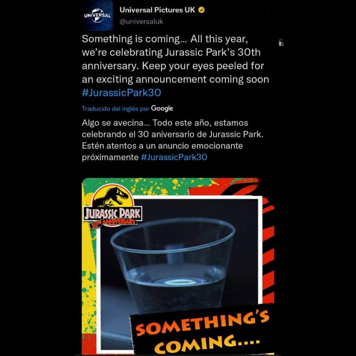356x356 pixels.
Task: Click the Spanish translated tweet text
Action: tap(172, 140)
